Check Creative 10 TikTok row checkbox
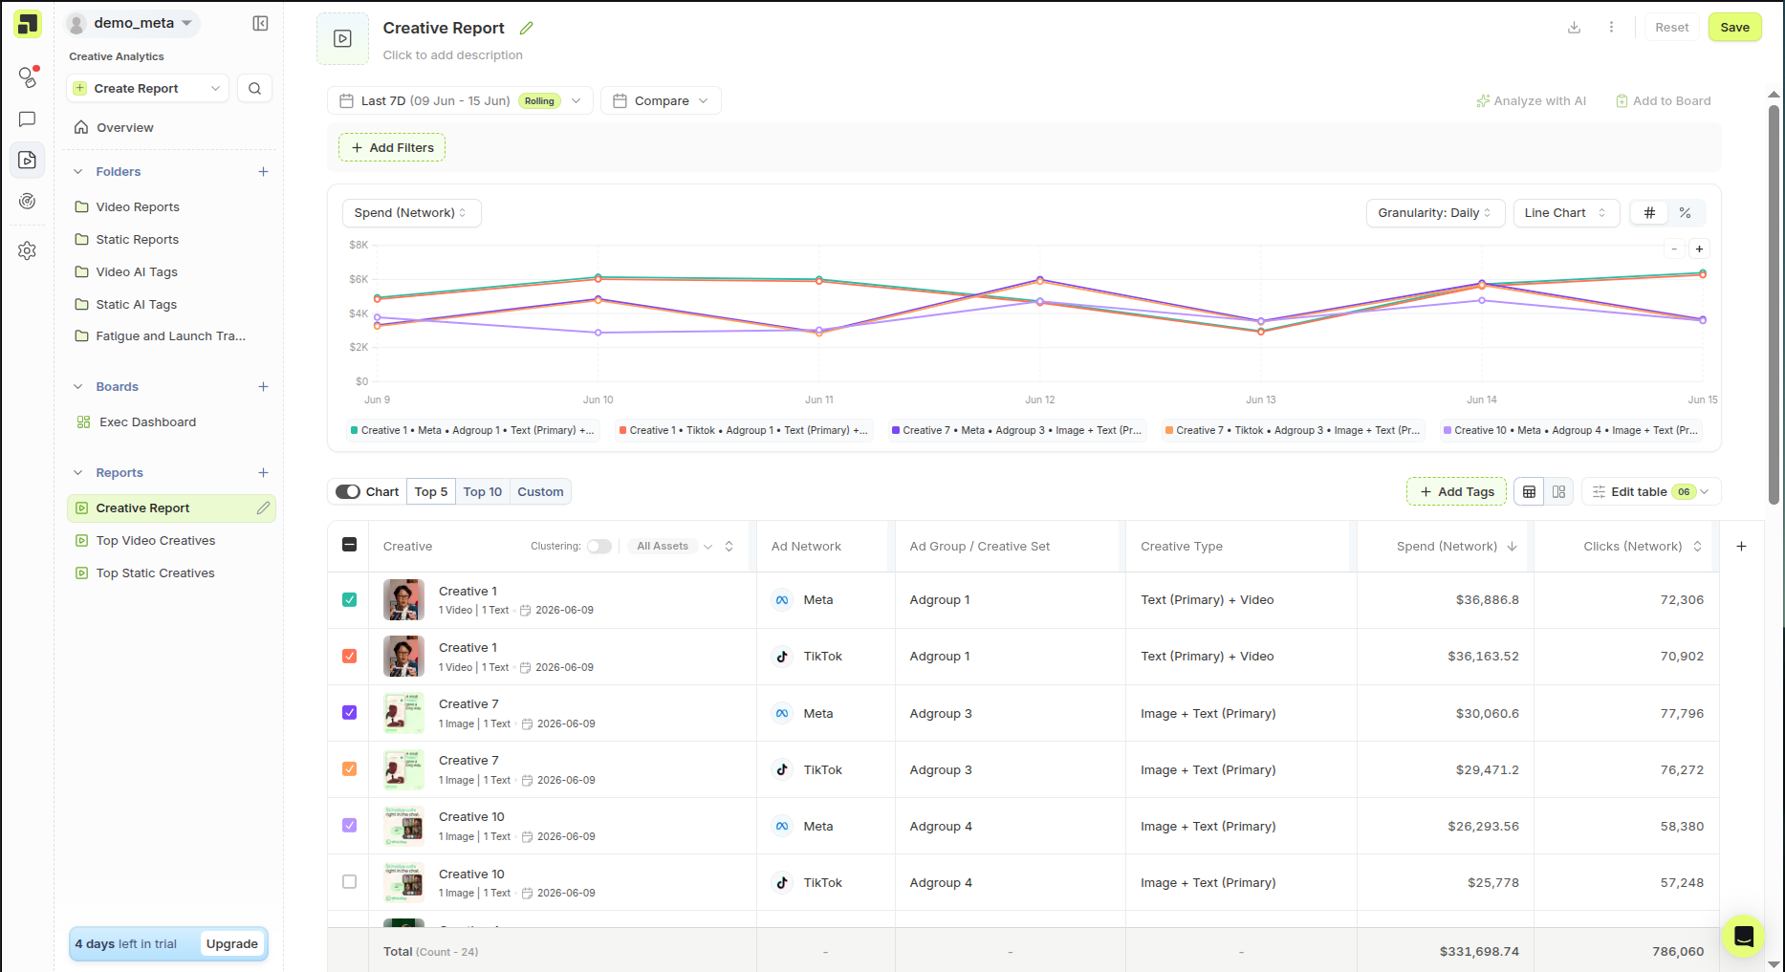1785x972 pixels. (349, 881)
